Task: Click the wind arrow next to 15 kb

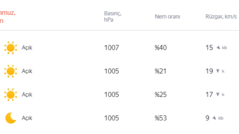Action: click(218, 48)
